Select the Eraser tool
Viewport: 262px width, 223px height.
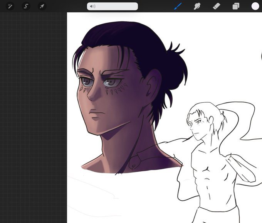217,6
